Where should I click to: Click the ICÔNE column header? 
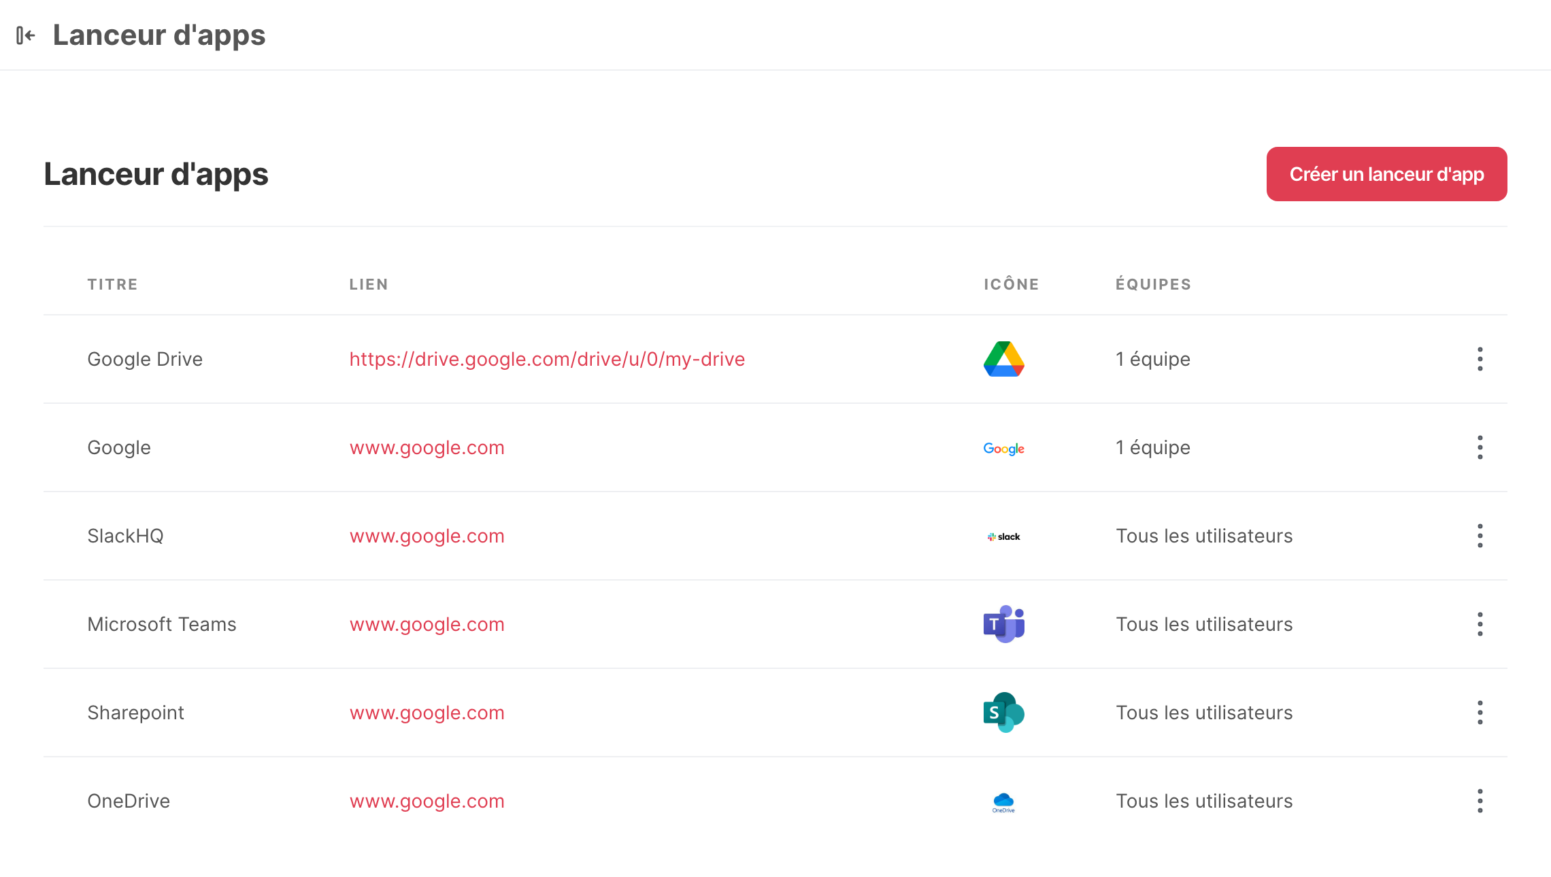(x=1012, y=284)
